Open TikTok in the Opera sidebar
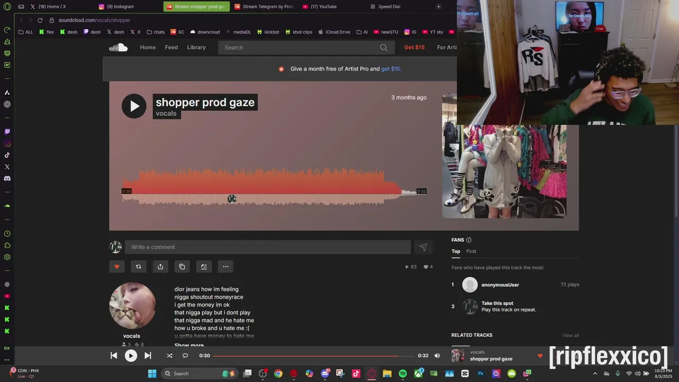Image resolution: width=679 pixels, height=382 pixels. click(7, 155)
